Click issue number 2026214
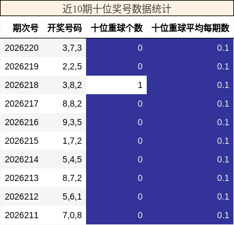This screenshot has height=225, width=234. 22,159
